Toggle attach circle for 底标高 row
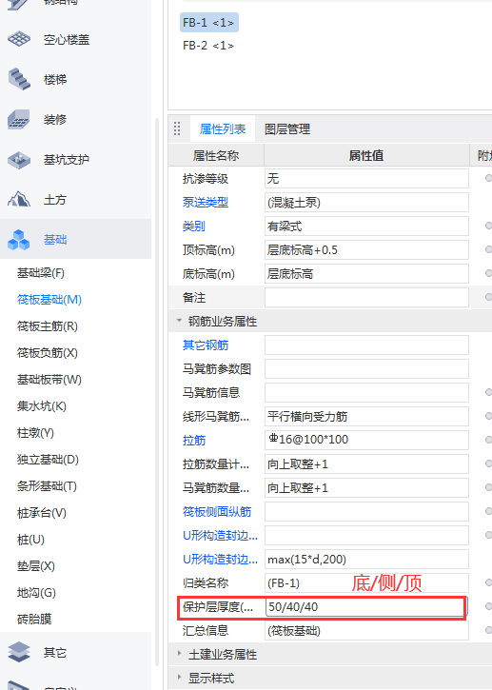The height and width of the screenshot is (690, 492). 488,273
